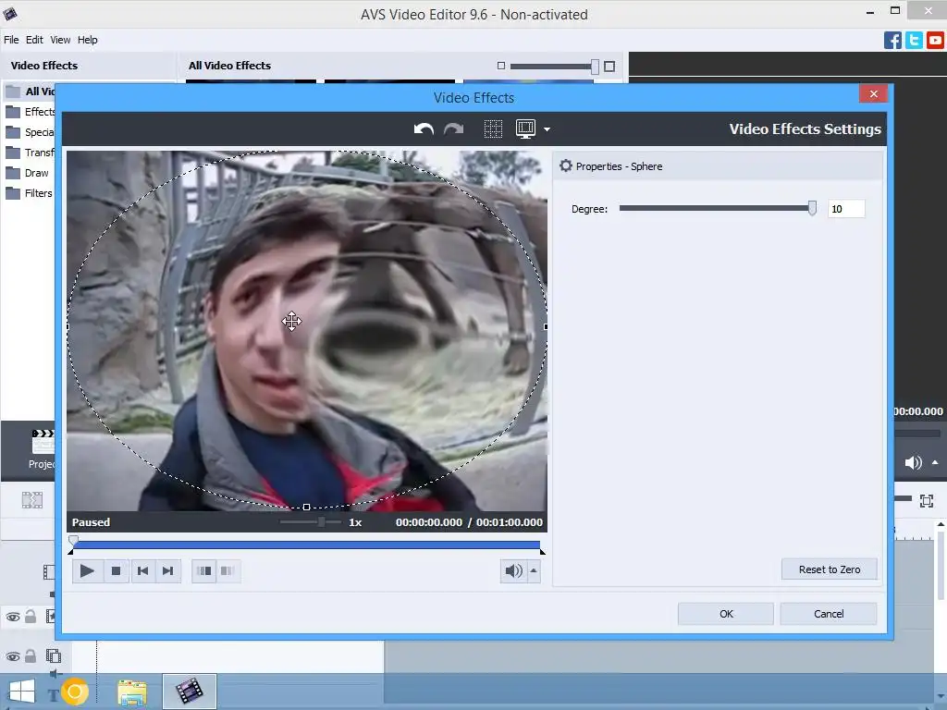Select the Effects folder in sidebar
947x710 pixels.
[x=31, y=112]
